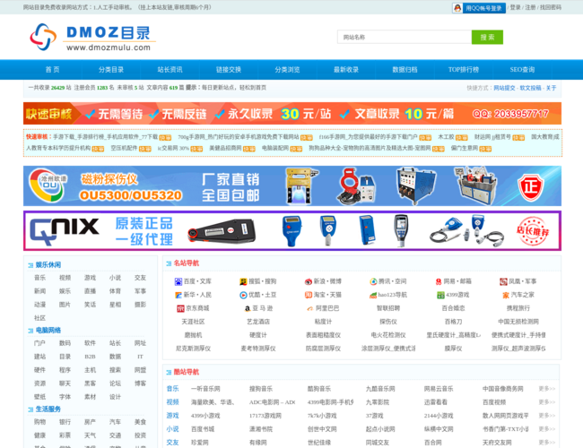Open the SEO查询 nav tab

[x=522, y=70]
